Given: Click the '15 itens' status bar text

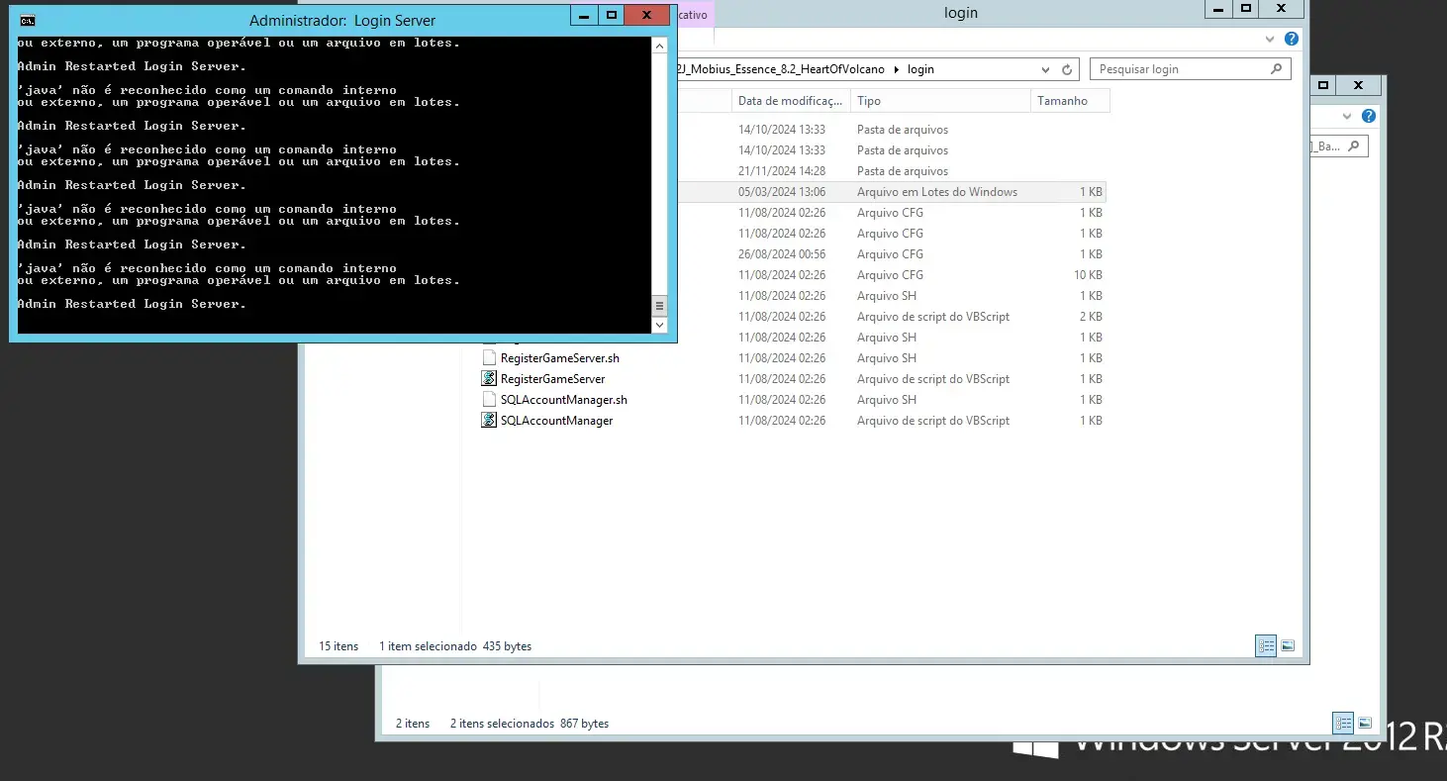Looking at the screenshot, I should 338,645.
